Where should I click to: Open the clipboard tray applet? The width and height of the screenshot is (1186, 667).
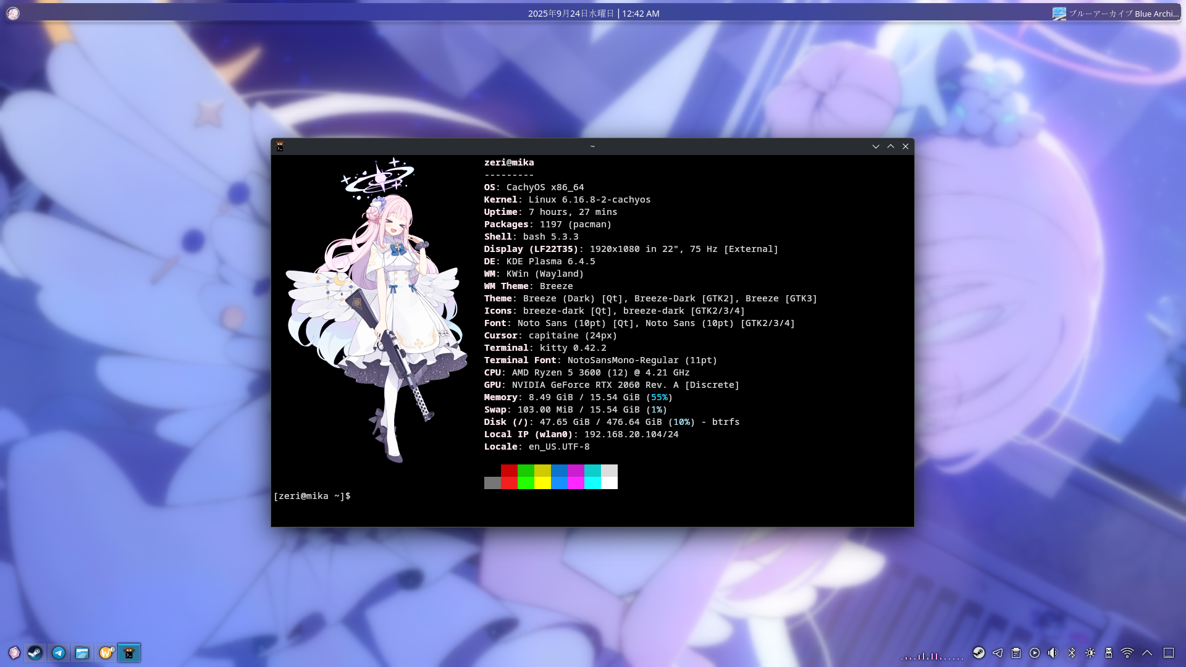[x=1016, y=653]
